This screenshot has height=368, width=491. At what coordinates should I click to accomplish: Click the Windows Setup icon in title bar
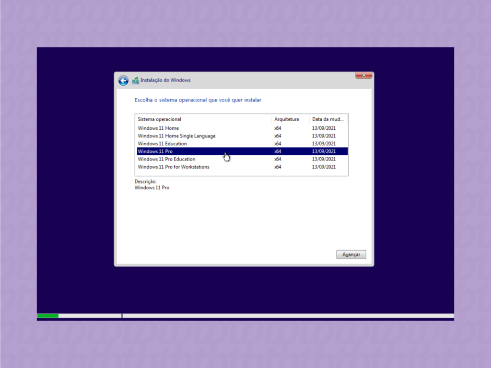(135, 80)
